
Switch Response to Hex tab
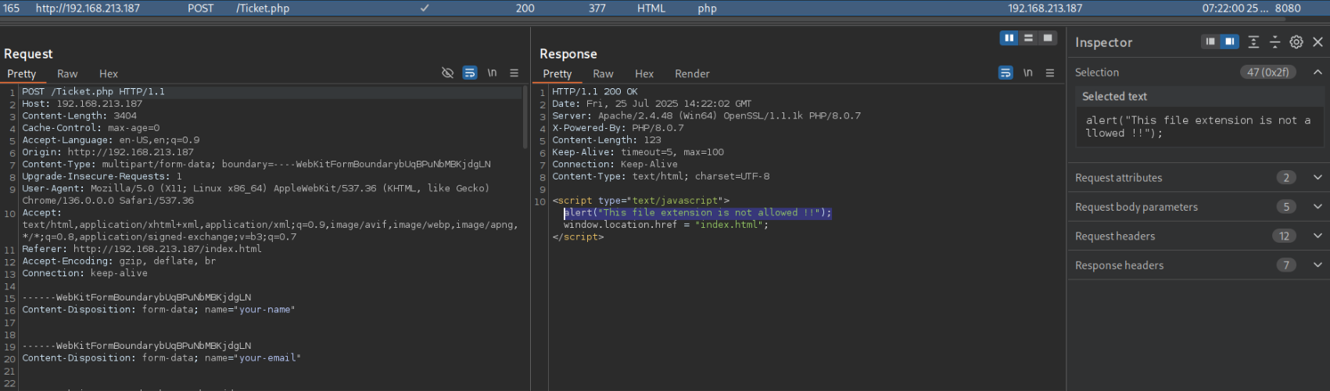click(644, 73)
